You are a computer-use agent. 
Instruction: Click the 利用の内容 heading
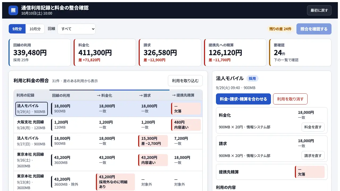226,187
